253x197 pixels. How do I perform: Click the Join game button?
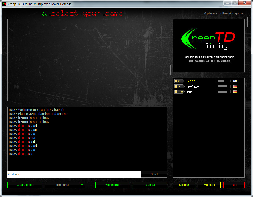coord(62,185)
